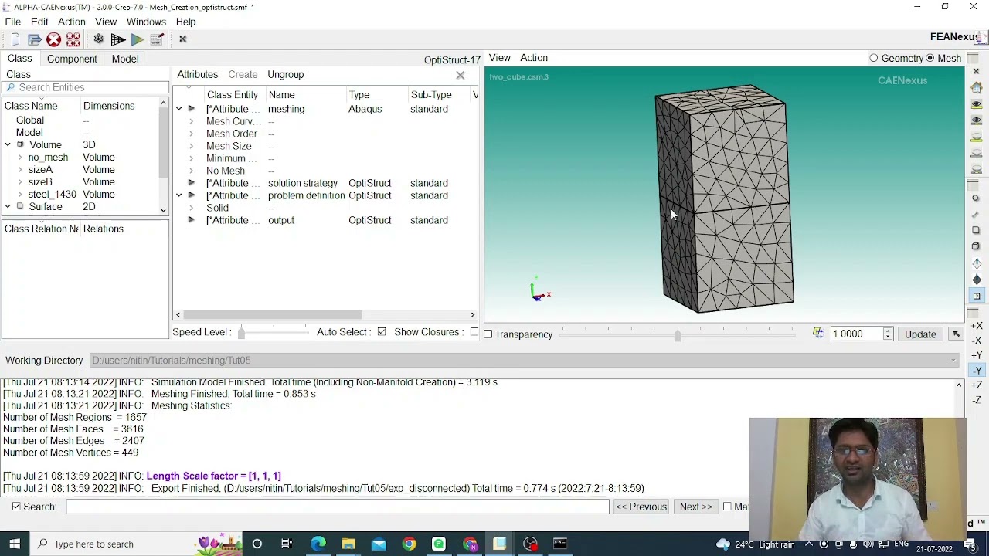Toggle the Show Closures checkbox
The width and height of the screenshot is (989, 556).
pyautogui.click(x=474, y=332)
